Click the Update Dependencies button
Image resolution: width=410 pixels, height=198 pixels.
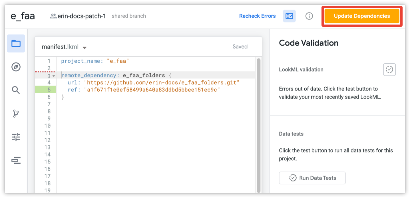362,16
